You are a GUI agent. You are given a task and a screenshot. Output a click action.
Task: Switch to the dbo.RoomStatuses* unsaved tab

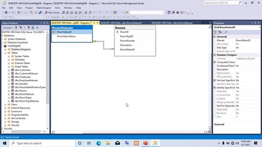click(121, 23)
